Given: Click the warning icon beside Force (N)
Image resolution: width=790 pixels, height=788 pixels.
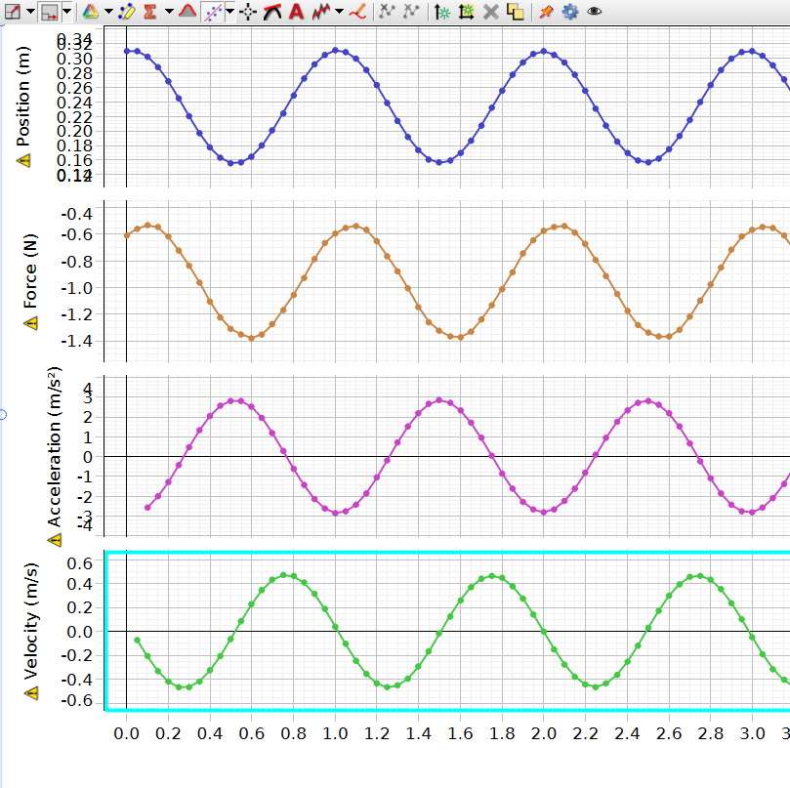Looking at the screenshot, I should [x=31, y=323].
